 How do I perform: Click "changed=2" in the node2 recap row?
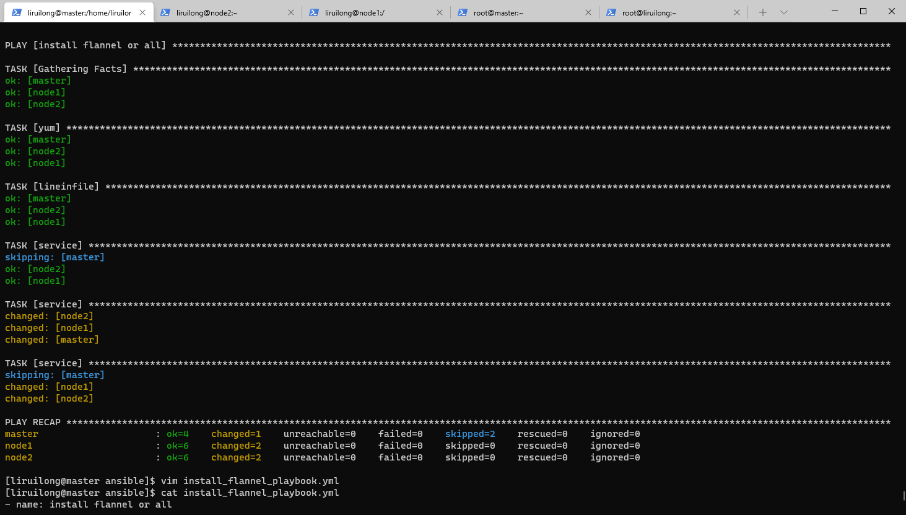[x=236, y=457]
